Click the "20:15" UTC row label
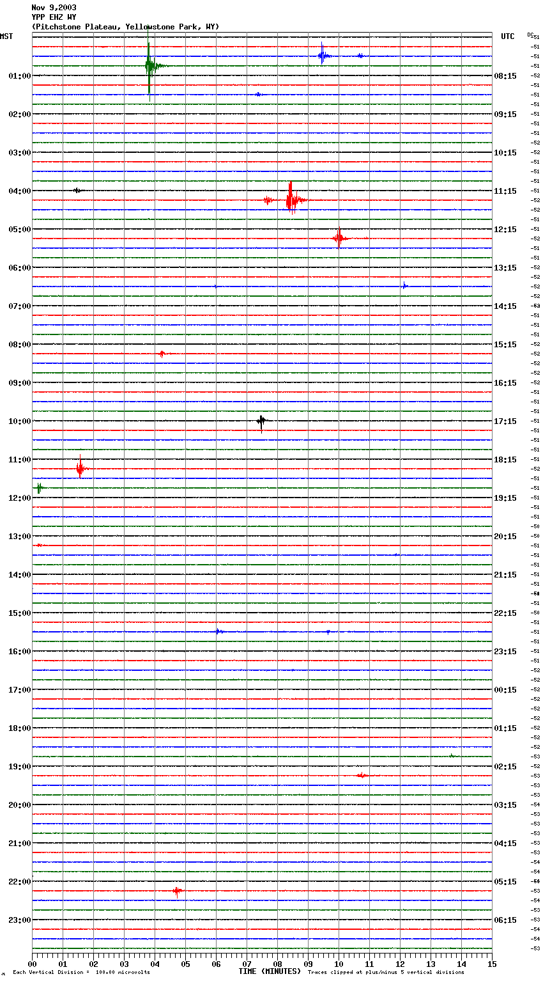 pos(505,536)
